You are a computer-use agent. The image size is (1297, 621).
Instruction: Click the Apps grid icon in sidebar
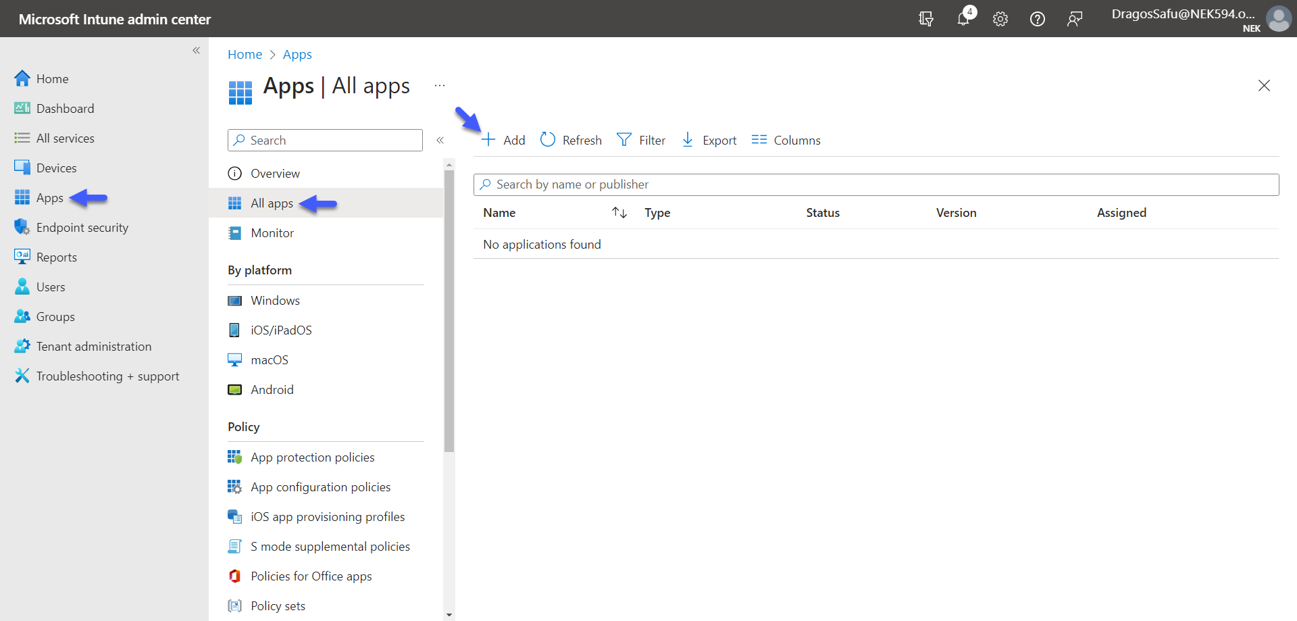pyautogui.click(x=22, y=197)
